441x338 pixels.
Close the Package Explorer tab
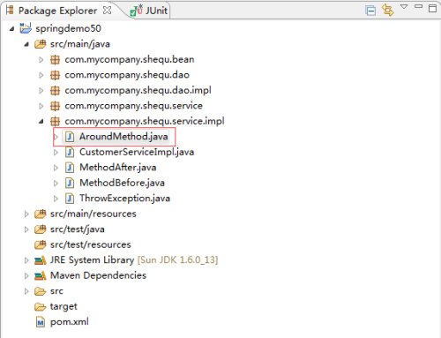(x=108, y=11)
